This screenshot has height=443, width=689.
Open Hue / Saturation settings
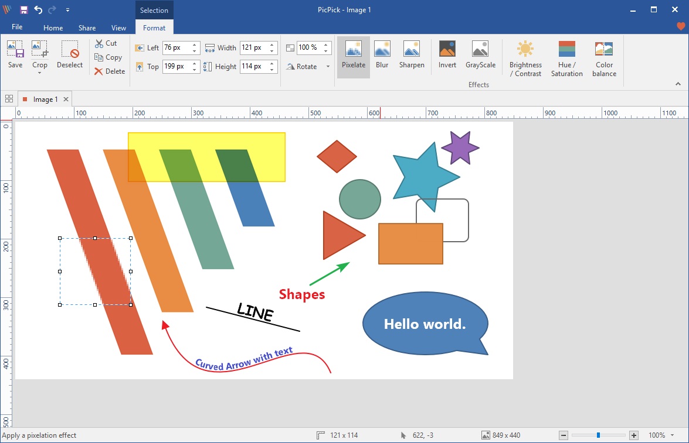(x=566, y=57)
